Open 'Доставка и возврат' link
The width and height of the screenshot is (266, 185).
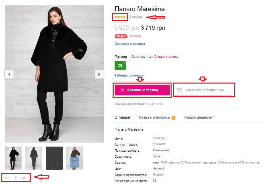pyautogui.click(x=130, y=44)
